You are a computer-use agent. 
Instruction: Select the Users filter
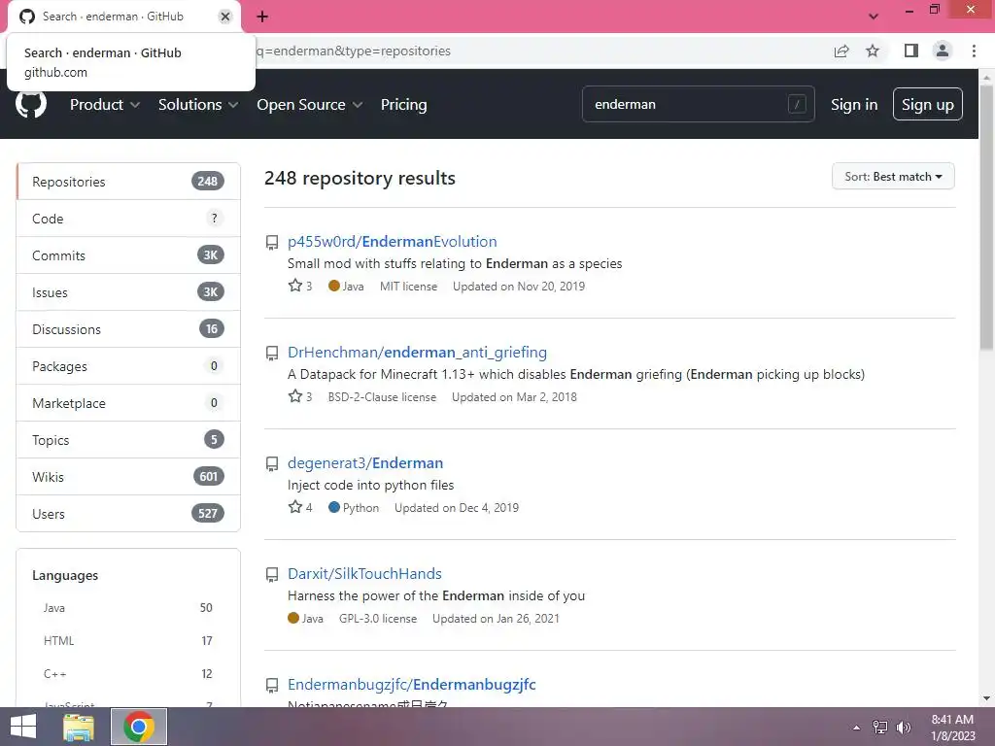pos(128,513)
